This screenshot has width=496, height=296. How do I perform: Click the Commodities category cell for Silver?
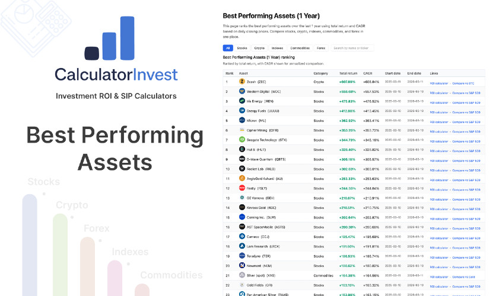(x=323, y=275)
